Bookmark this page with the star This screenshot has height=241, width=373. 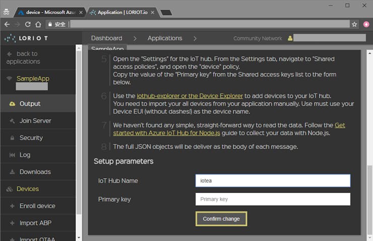pos(354,24)
